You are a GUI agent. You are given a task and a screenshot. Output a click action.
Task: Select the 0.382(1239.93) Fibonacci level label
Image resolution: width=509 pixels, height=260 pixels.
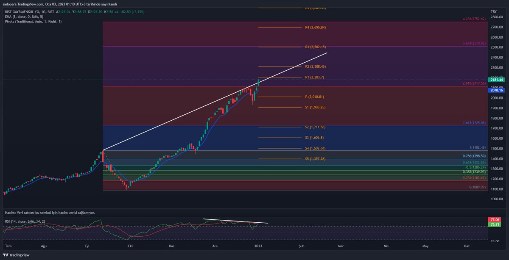click(474, 172)
